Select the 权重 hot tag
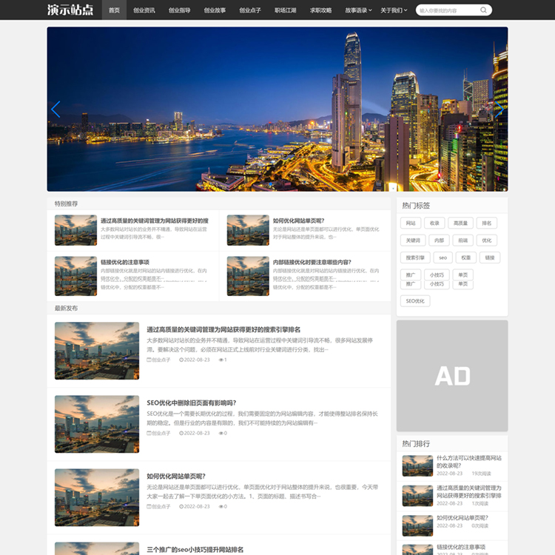 click(465, 258)
